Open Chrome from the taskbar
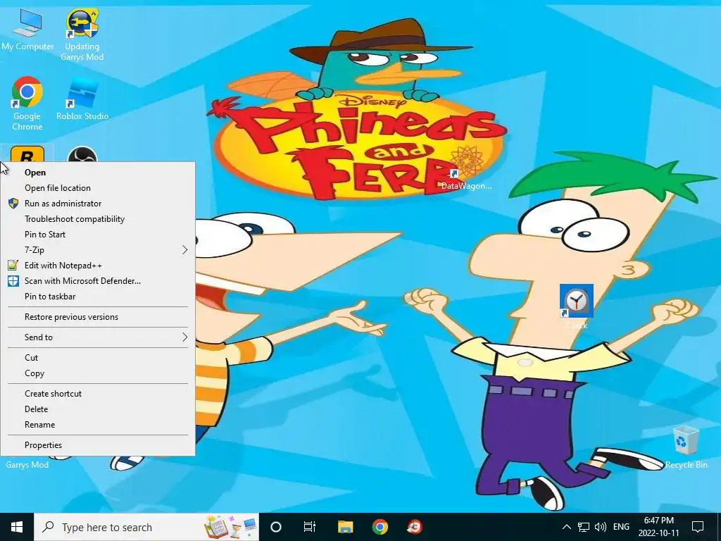 (x=380, y=527)
